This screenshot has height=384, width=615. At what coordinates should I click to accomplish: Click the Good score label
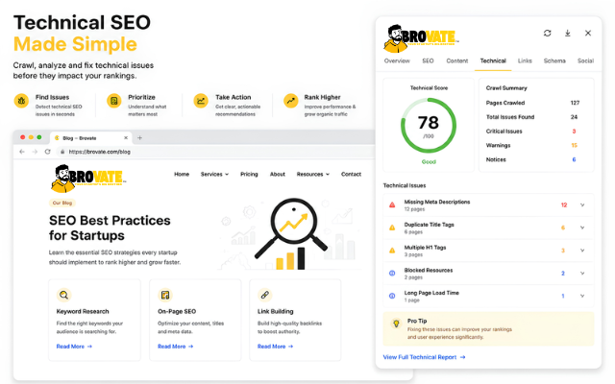tap(429, 162)
